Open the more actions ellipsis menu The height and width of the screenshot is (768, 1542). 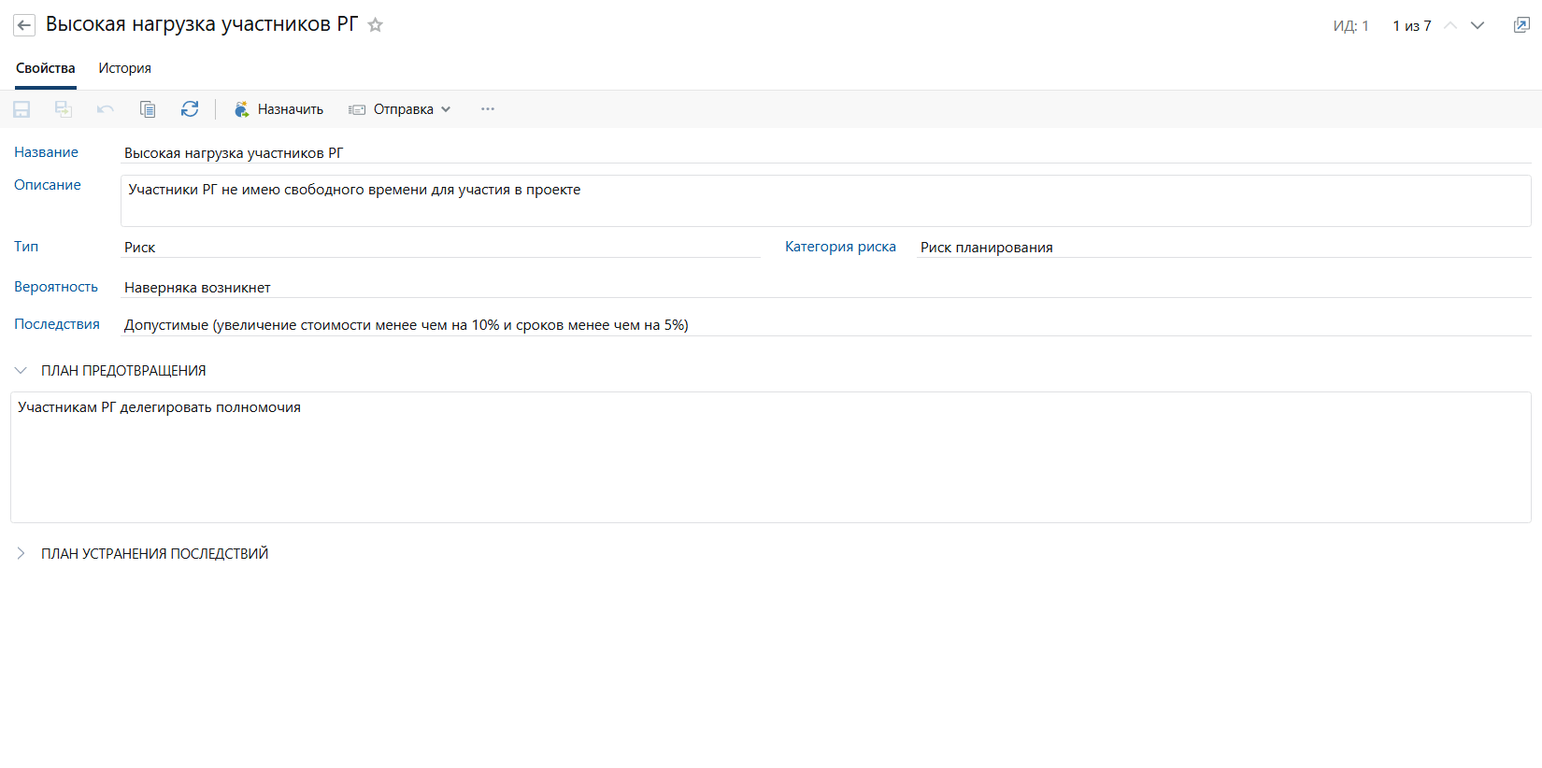click(x=488, y=109)
